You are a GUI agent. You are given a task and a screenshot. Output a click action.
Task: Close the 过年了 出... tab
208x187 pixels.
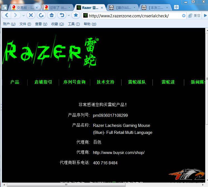point(69,8)
